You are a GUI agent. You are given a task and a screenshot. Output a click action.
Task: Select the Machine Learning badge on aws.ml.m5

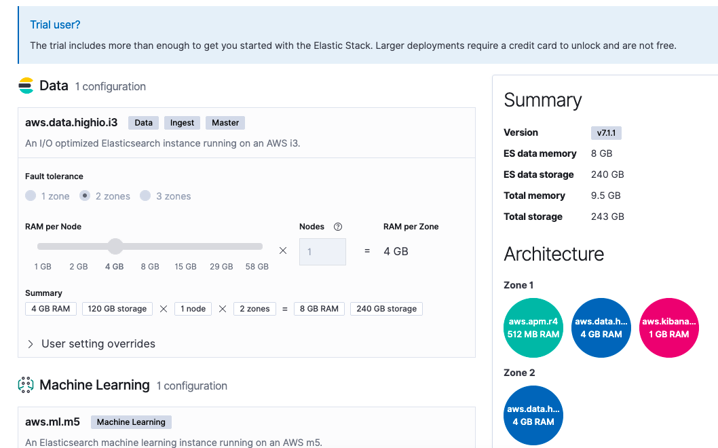point(131,422)
